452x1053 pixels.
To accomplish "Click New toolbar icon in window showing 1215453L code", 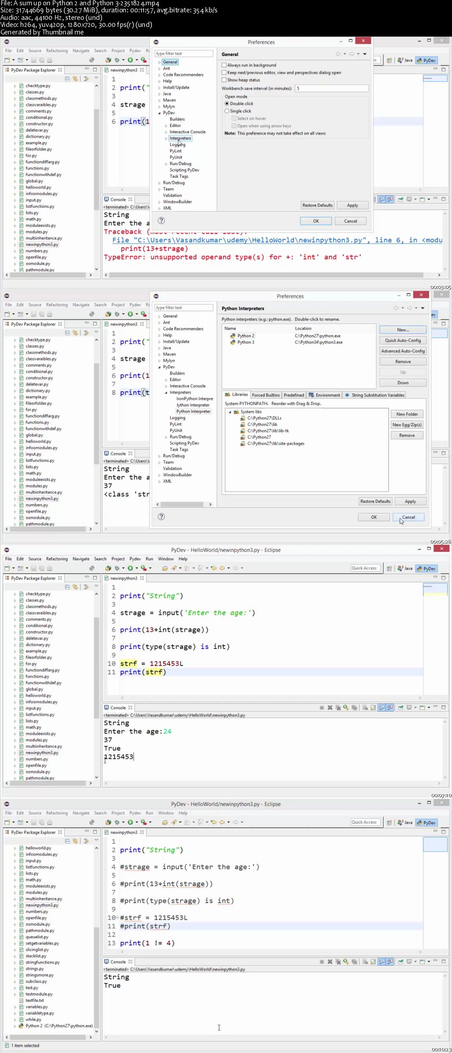I will pos(7,568).
